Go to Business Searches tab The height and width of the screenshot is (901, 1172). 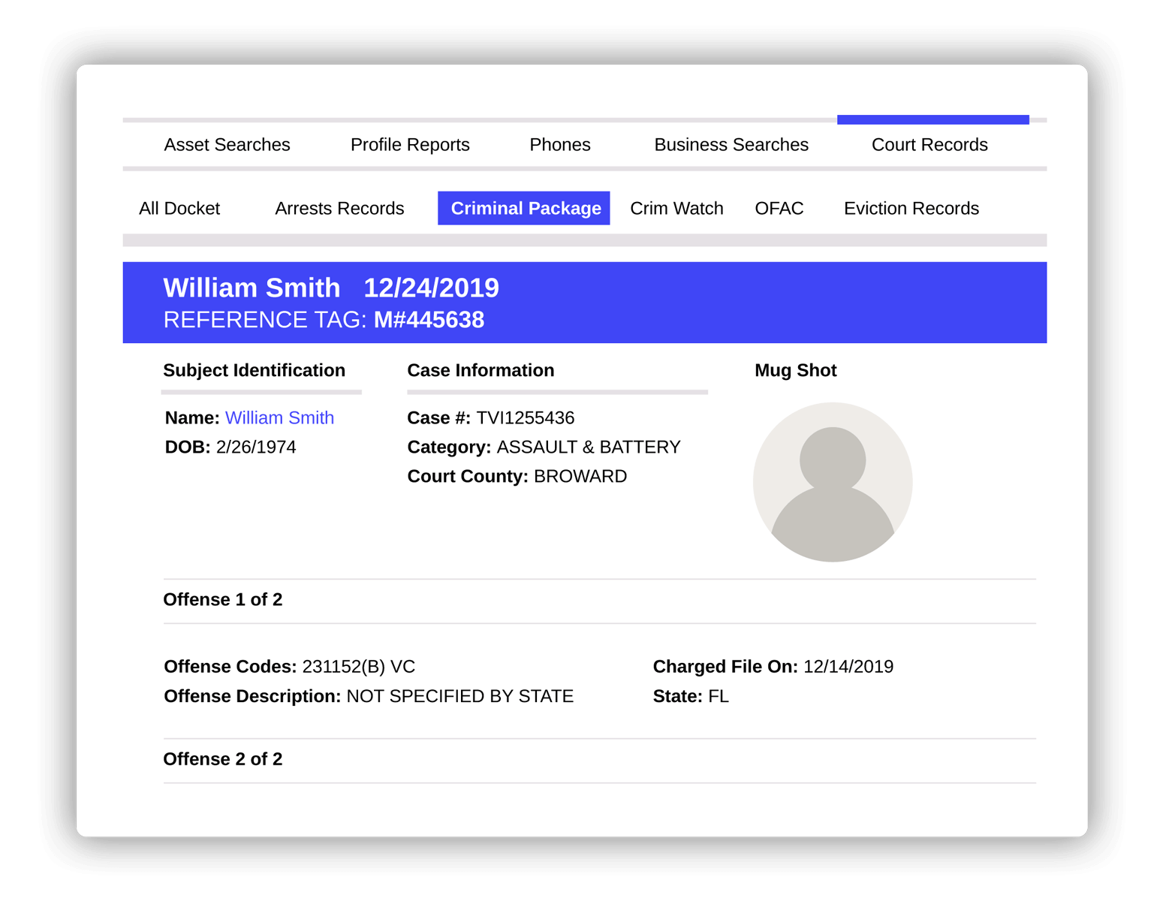pyautogui.click(x=731, y=144)
